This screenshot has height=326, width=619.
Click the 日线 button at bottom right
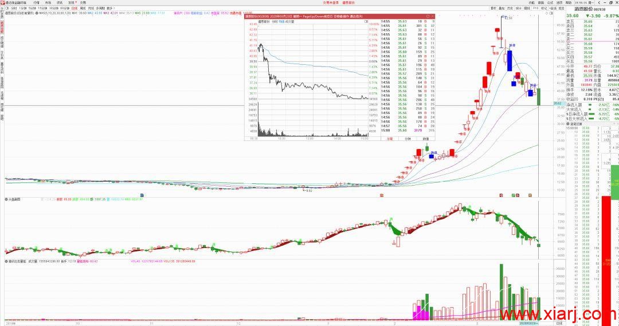(559, 323)
